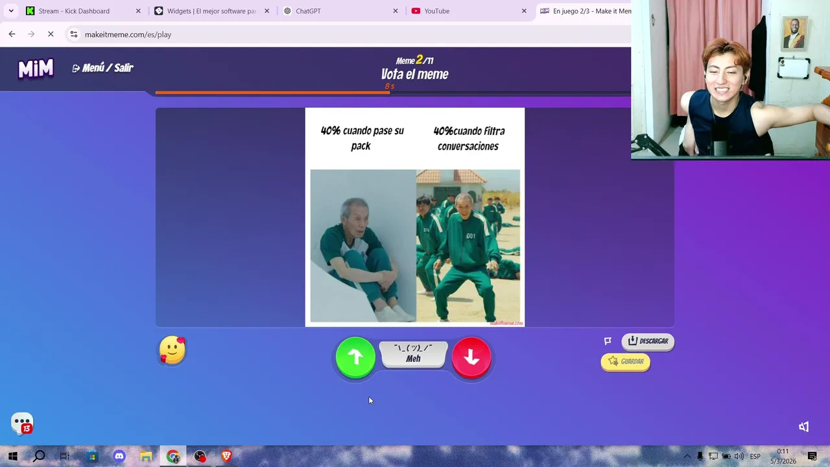Open the clock showing 0:11
830x467 pixels.
[x=783, y=456]
